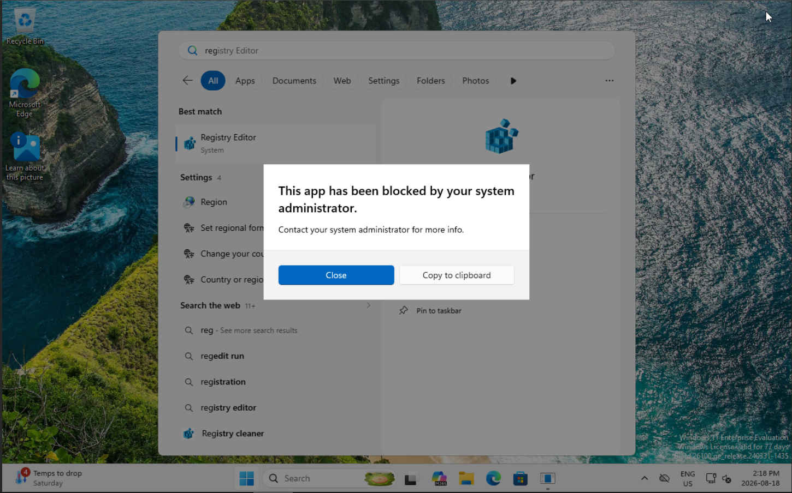This screenshot has height=493, width=792.
Task: Open the Recycle Bin desktop icon
Action: [25, 26]
